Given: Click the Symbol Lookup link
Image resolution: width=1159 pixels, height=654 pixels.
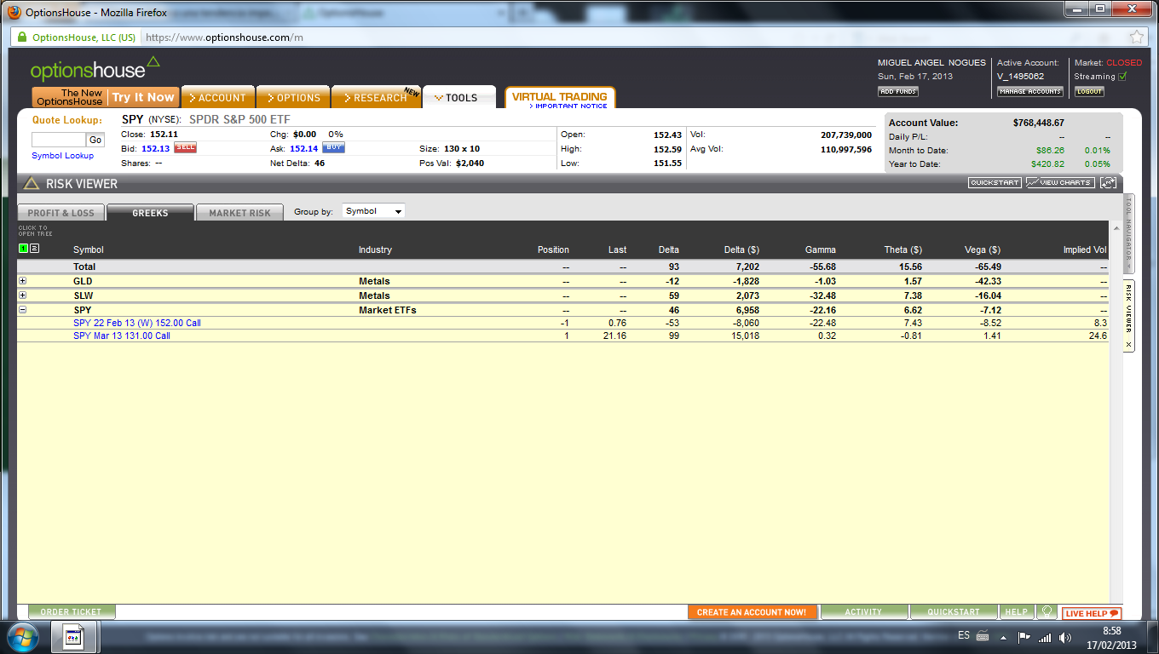Looking at the screenshot, I should [x=63, y=156].
